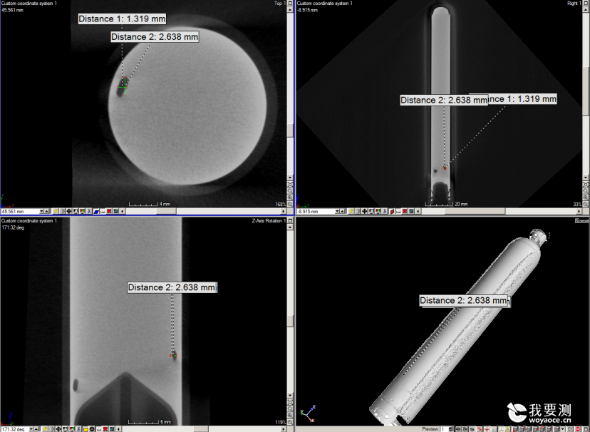
Task: Click the pin icon in Top view toolbar
Action: pos(56,212)
